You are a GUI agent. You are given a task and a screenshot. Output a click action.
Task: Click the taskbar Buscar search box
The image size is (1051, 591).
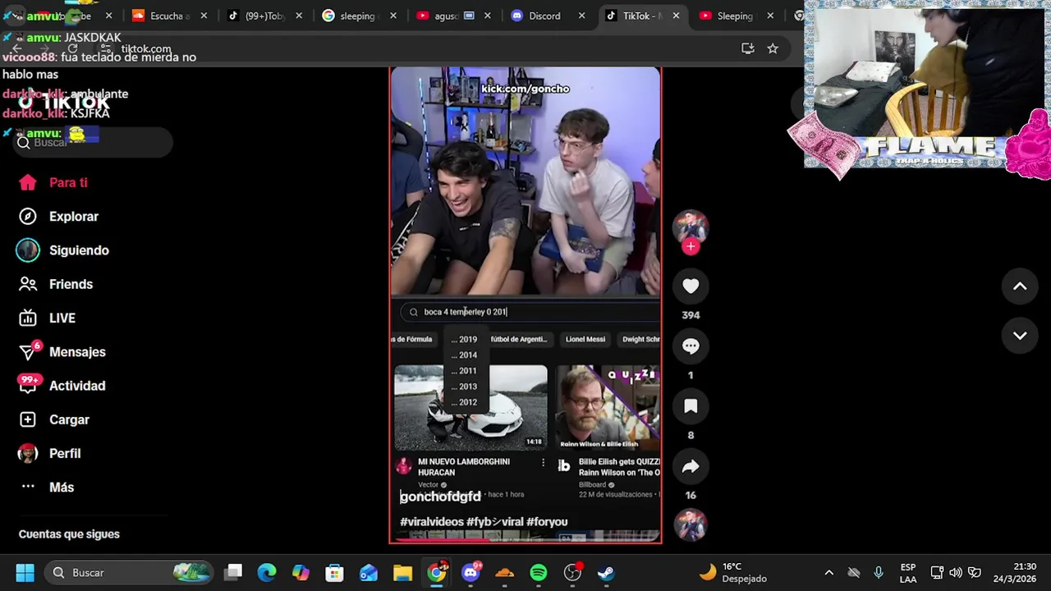coord(130,572)
